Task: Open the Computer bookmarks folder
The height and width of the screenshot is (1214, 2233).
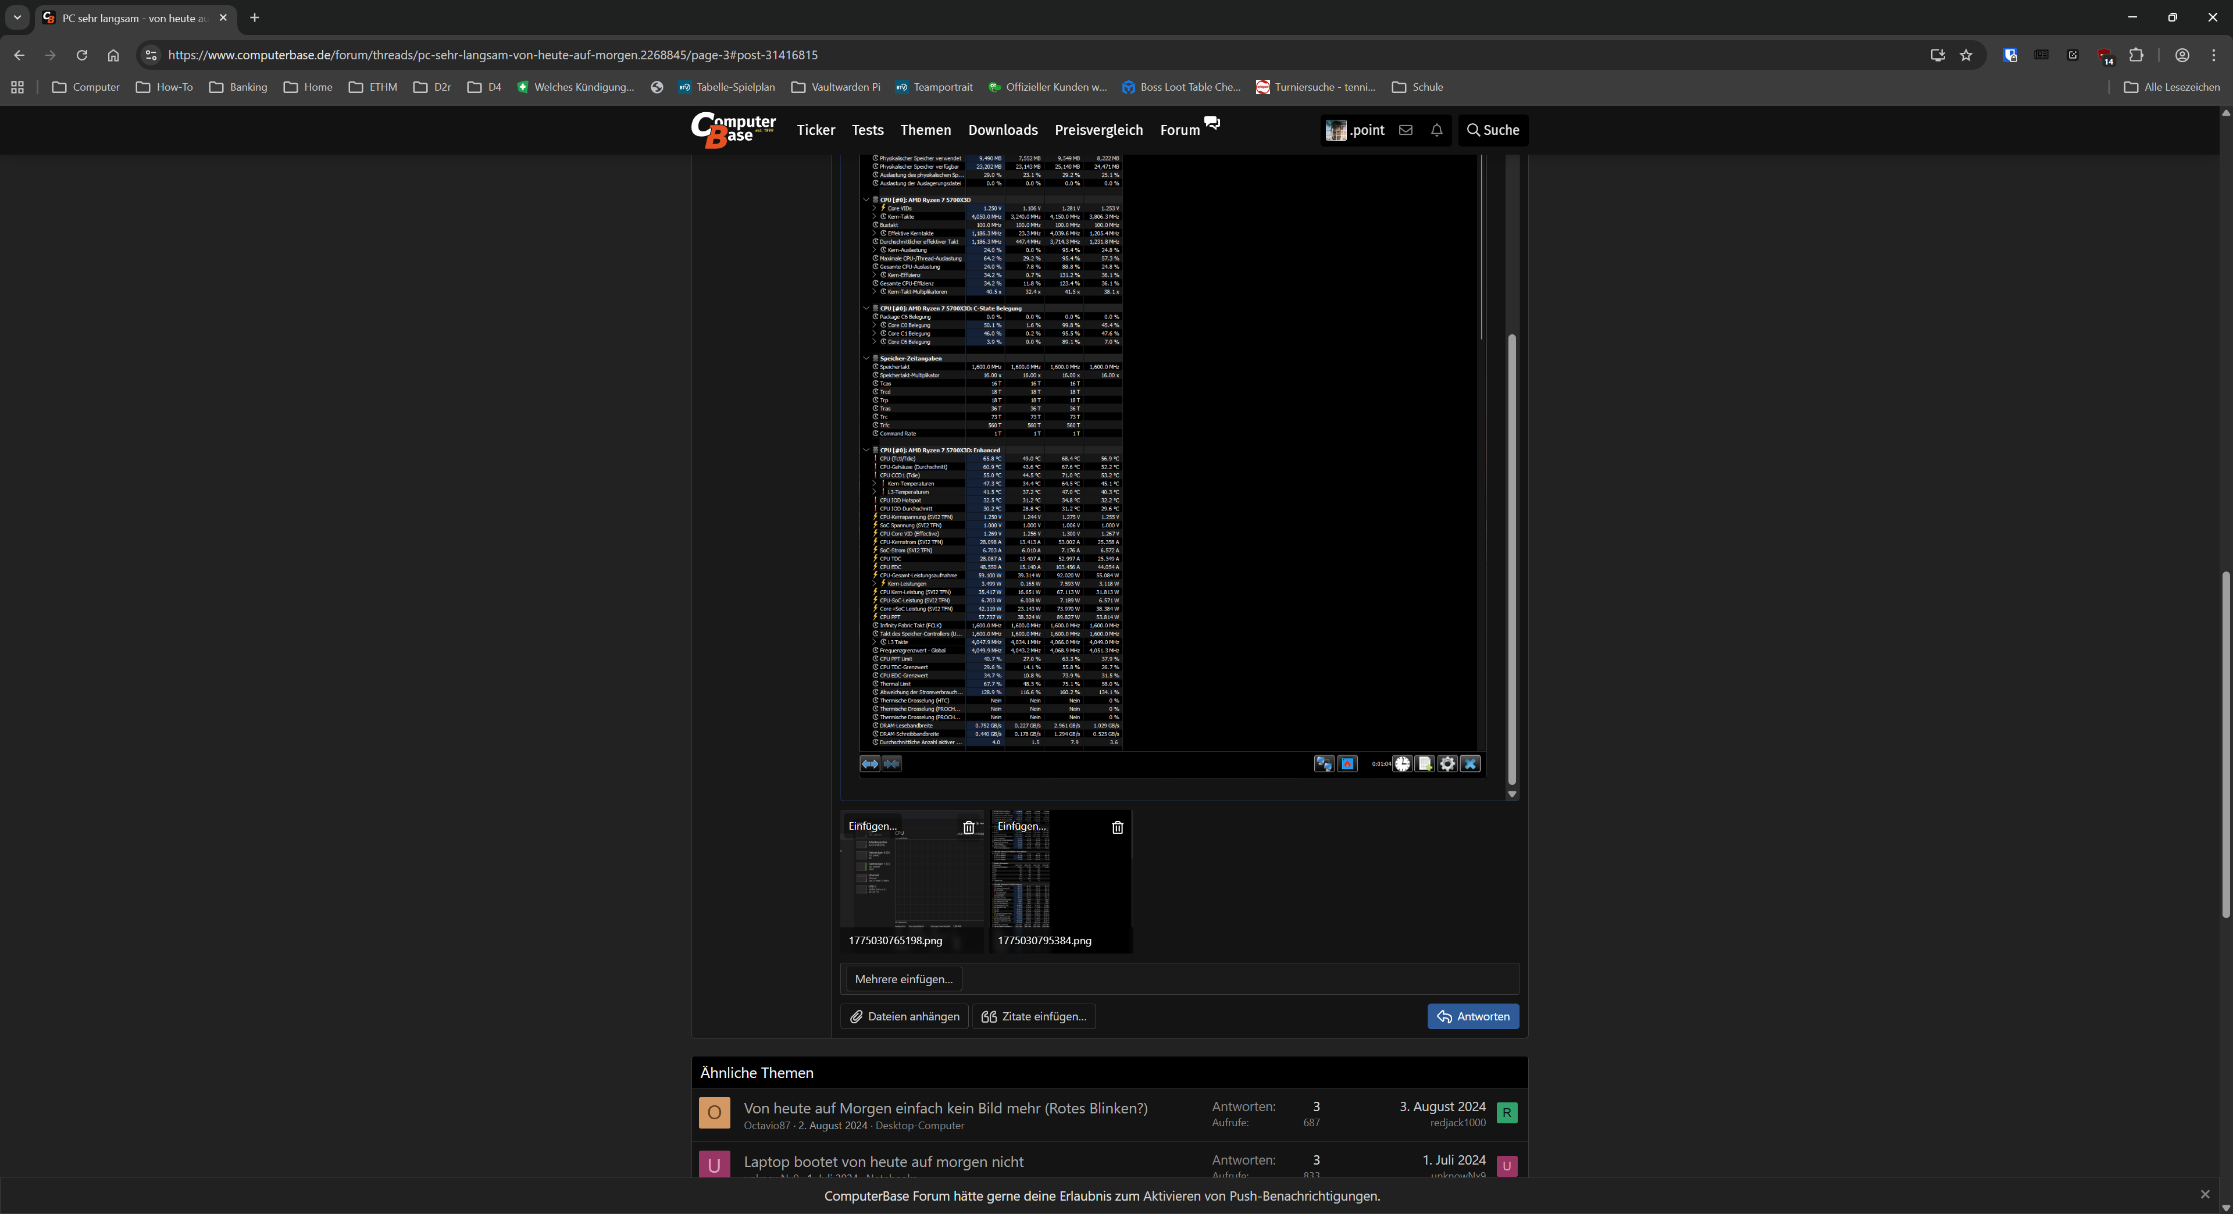Action: [x=86, y=87]
